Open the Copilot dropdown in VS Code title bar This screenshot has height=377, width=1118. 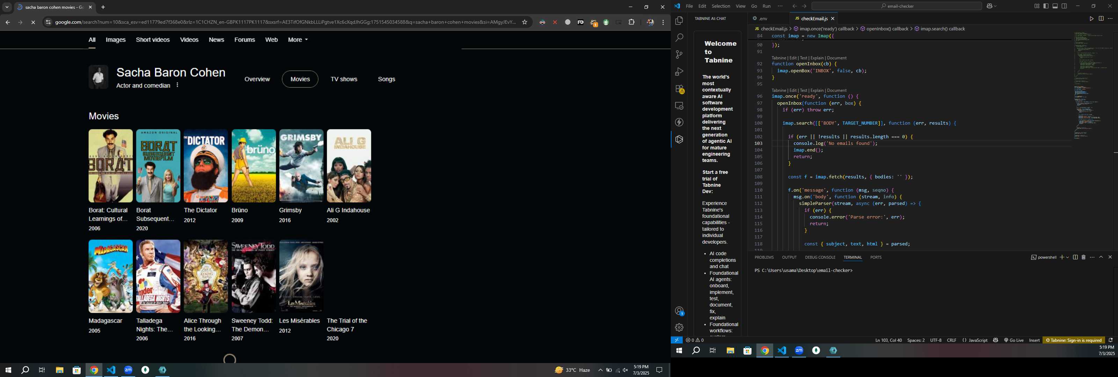point(992,6)
